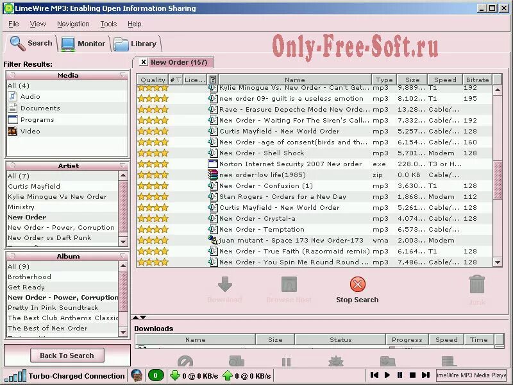
Task: Click the green shared files counter icon
Action: point(156,375)
